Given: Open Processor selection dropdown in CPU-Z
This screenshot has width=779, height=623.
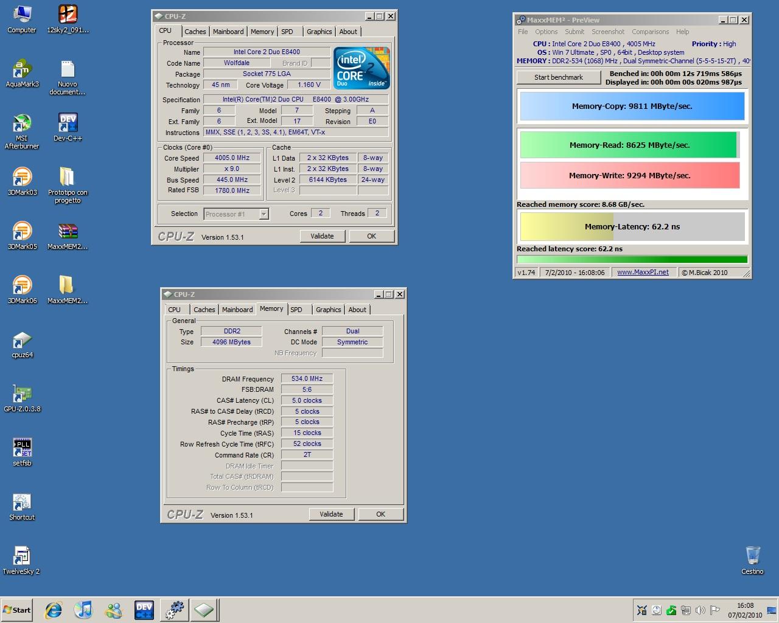Looking at the screenshot, I should [x=236, y=214].
